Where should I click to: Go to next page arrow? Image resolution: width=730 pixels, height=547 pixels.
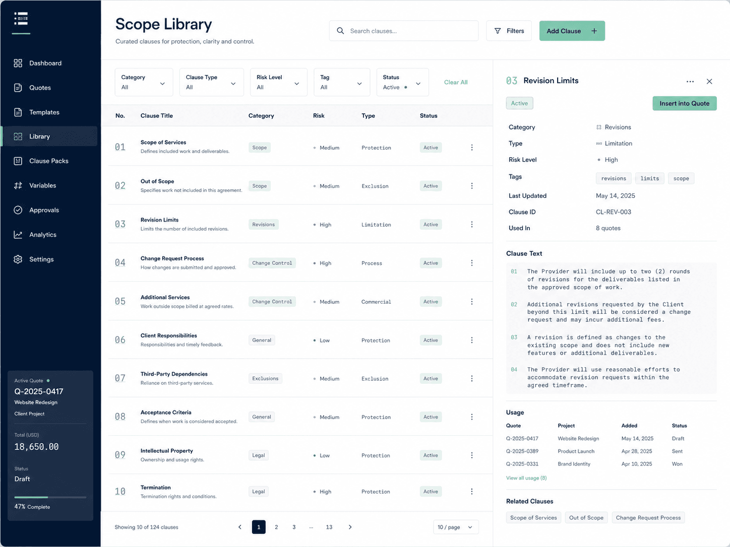[x=350, y=527]
